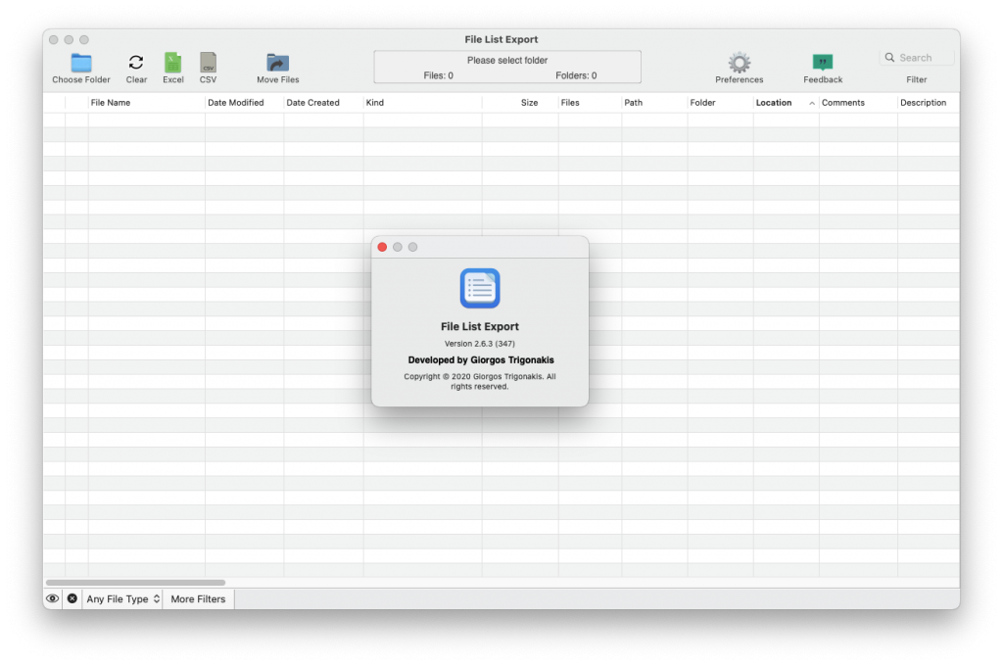Click the Filter label under Search

click(916, 79)
